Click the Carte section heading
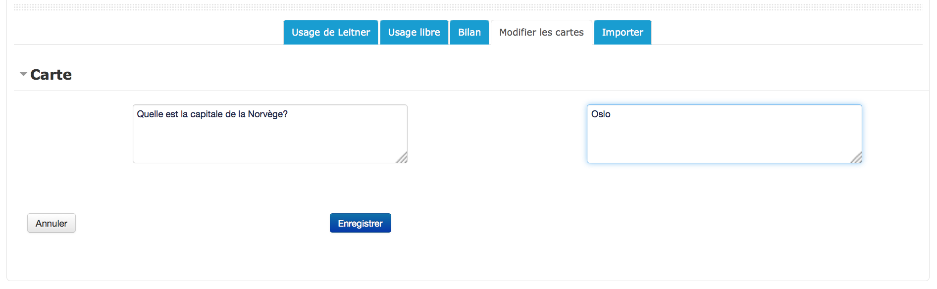This screenshot has height=289, width=937. 51,75
